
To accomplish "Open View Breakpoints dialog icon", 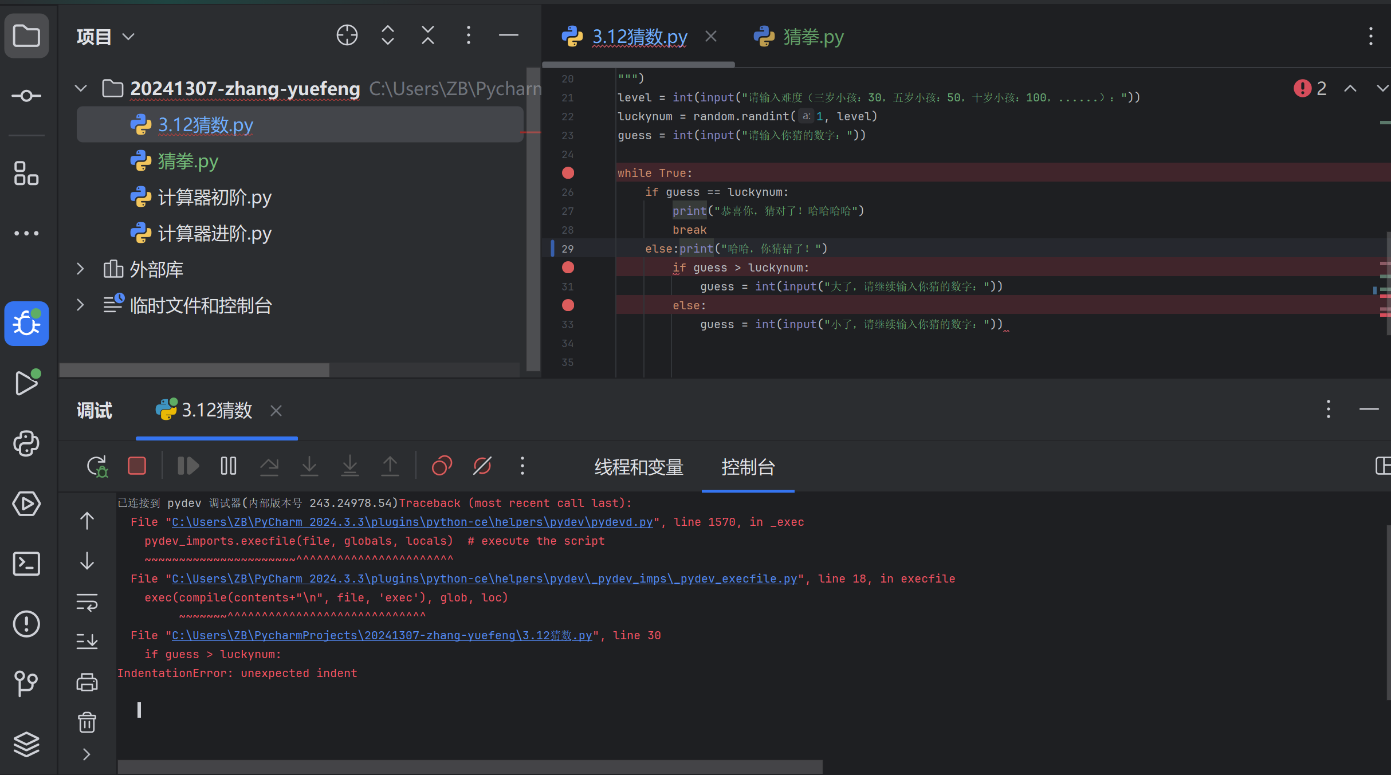I will click(x=442, y=466).
